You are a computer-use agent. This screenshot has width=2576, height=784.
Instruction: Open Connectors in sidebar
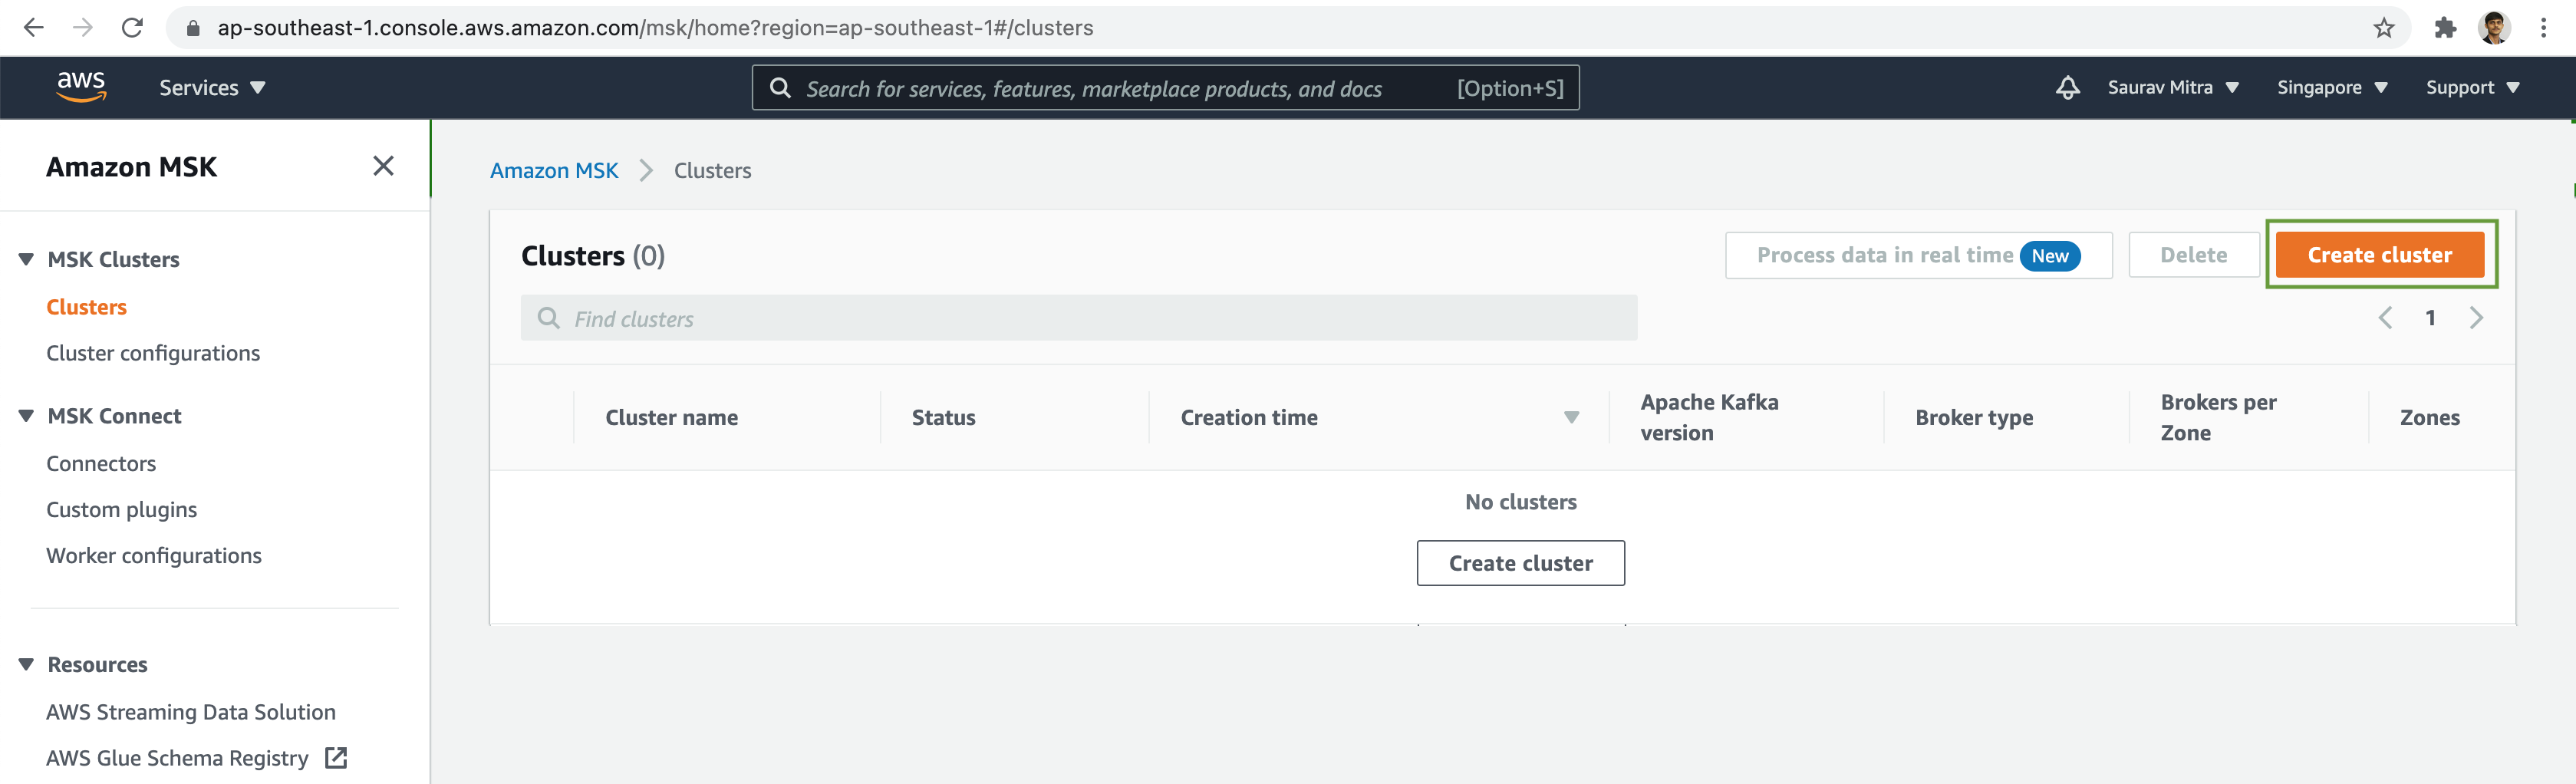coord(101,463)
